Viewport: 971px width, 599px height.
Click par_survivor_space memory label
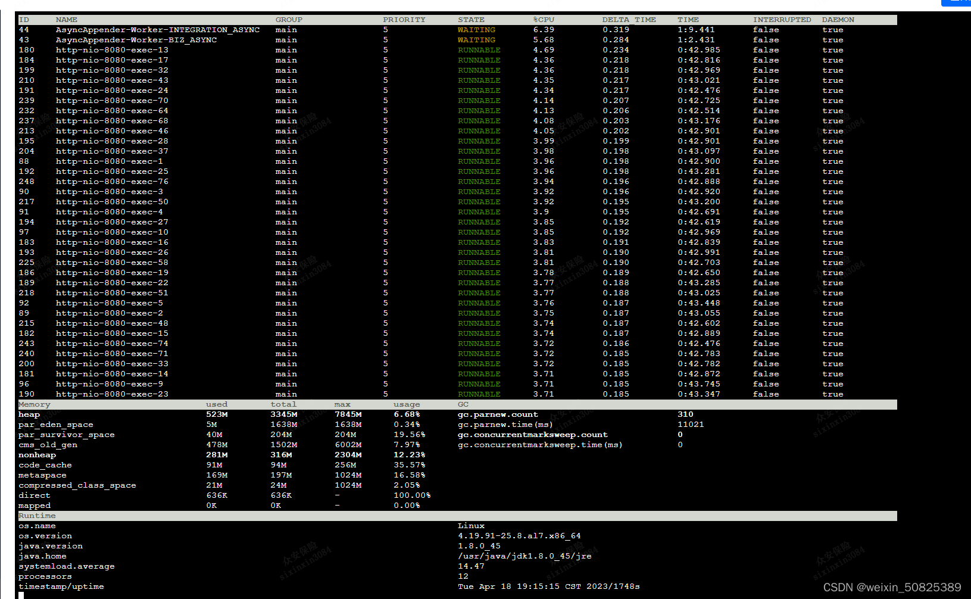67,435
